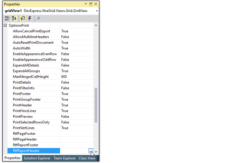Click the empty RtfPageHeader value field
The height and width of the screenshot is (163, 239).
[77, 139]
